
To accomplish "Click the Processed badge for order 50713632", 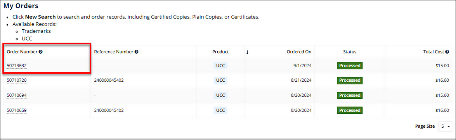I will 350,66.
